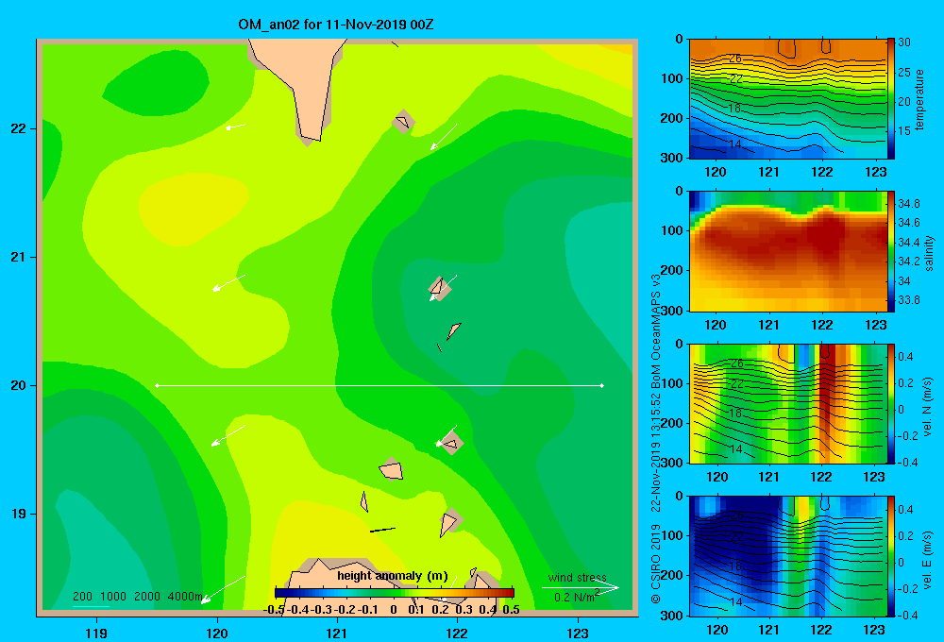Select the vertical 'salinity' axis label
This screenshot has height=642, width=944.
pyautogui.click(x=929, y=252)
